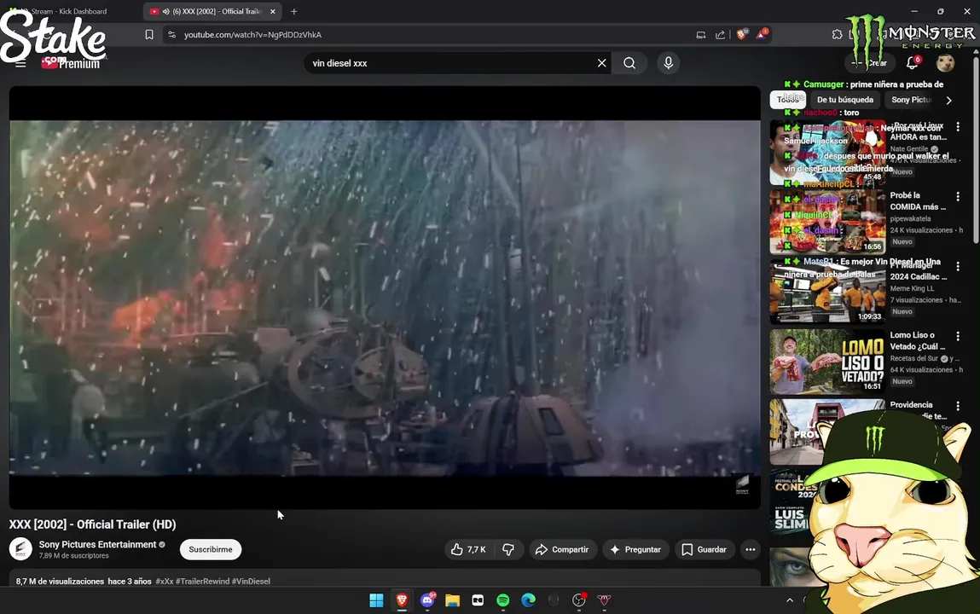Show hidden system tray icons
The image size is (980, 614).
(790, 600)
